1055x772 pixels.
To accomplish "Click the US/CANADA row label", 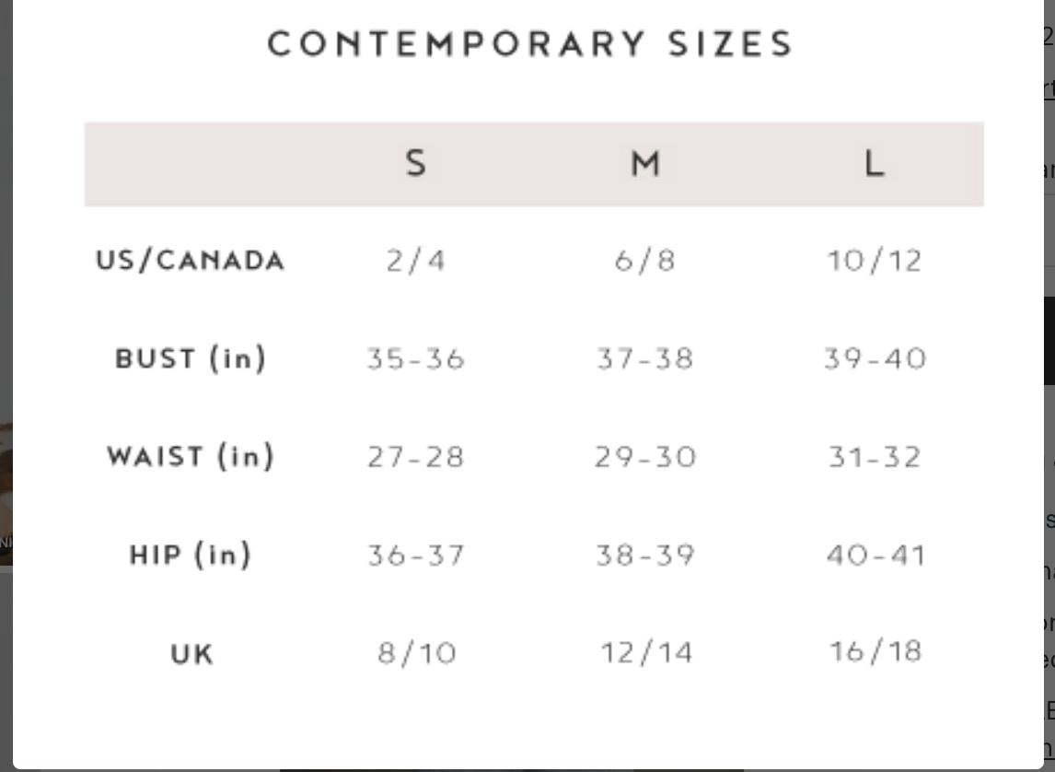I will coord(191,261).
